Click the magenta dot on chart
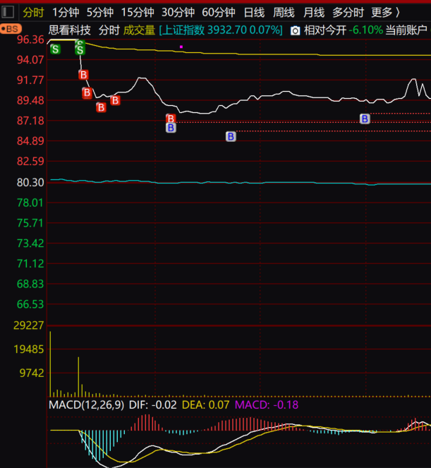 coord(181,47)
